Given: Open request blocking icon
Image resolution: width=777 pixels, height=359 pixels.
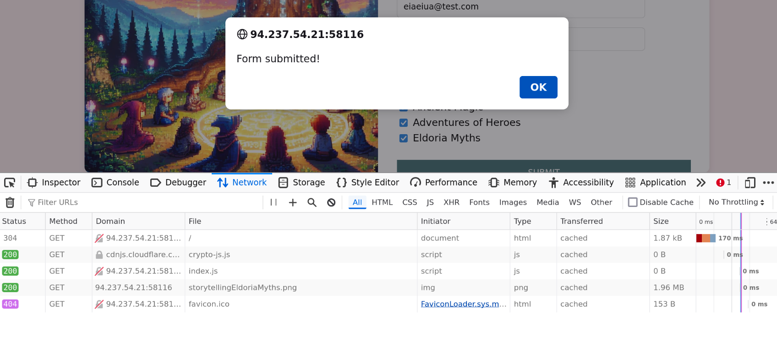Looking at the screenshot, I should pyautogui.click(x=331, y=202).
